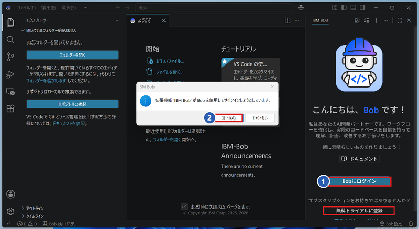Click the see documentation link in Explorer
The width and height of the screenshot is (419, 229).
pyautogui.click(x=69, y=124)
